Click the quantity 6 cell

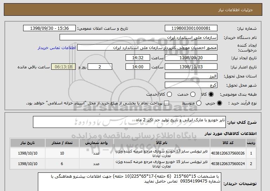point(62,164)
